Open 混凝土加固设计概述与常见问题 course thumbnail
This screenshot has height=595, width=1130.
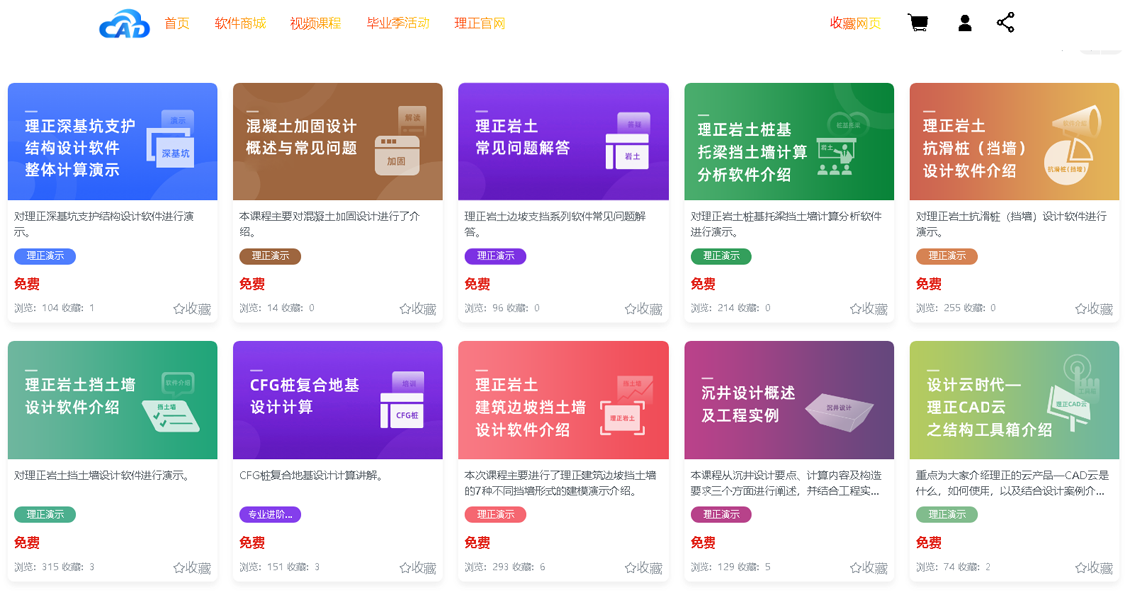click(338, 141)
